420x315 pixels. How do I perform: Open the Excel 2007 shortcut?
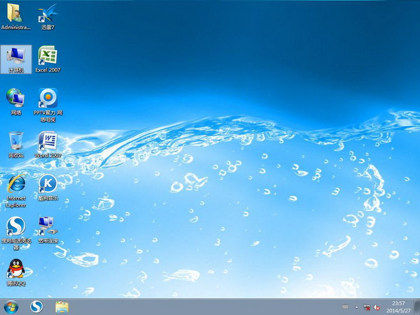coord(47,56)
